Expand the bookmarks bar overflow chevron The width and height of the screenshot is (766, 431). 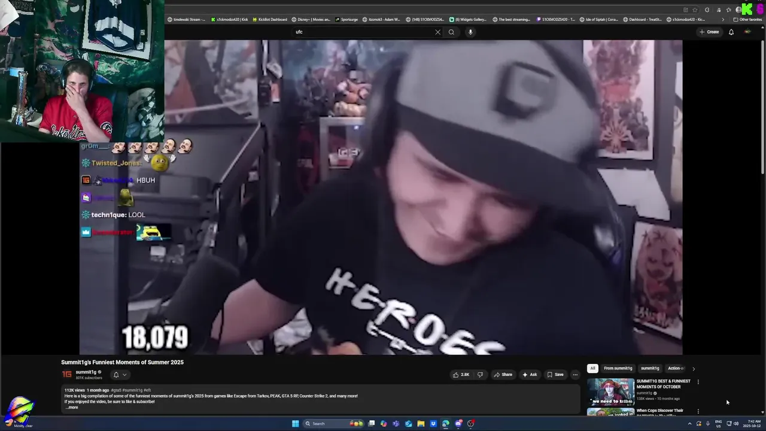pos(723,19)
